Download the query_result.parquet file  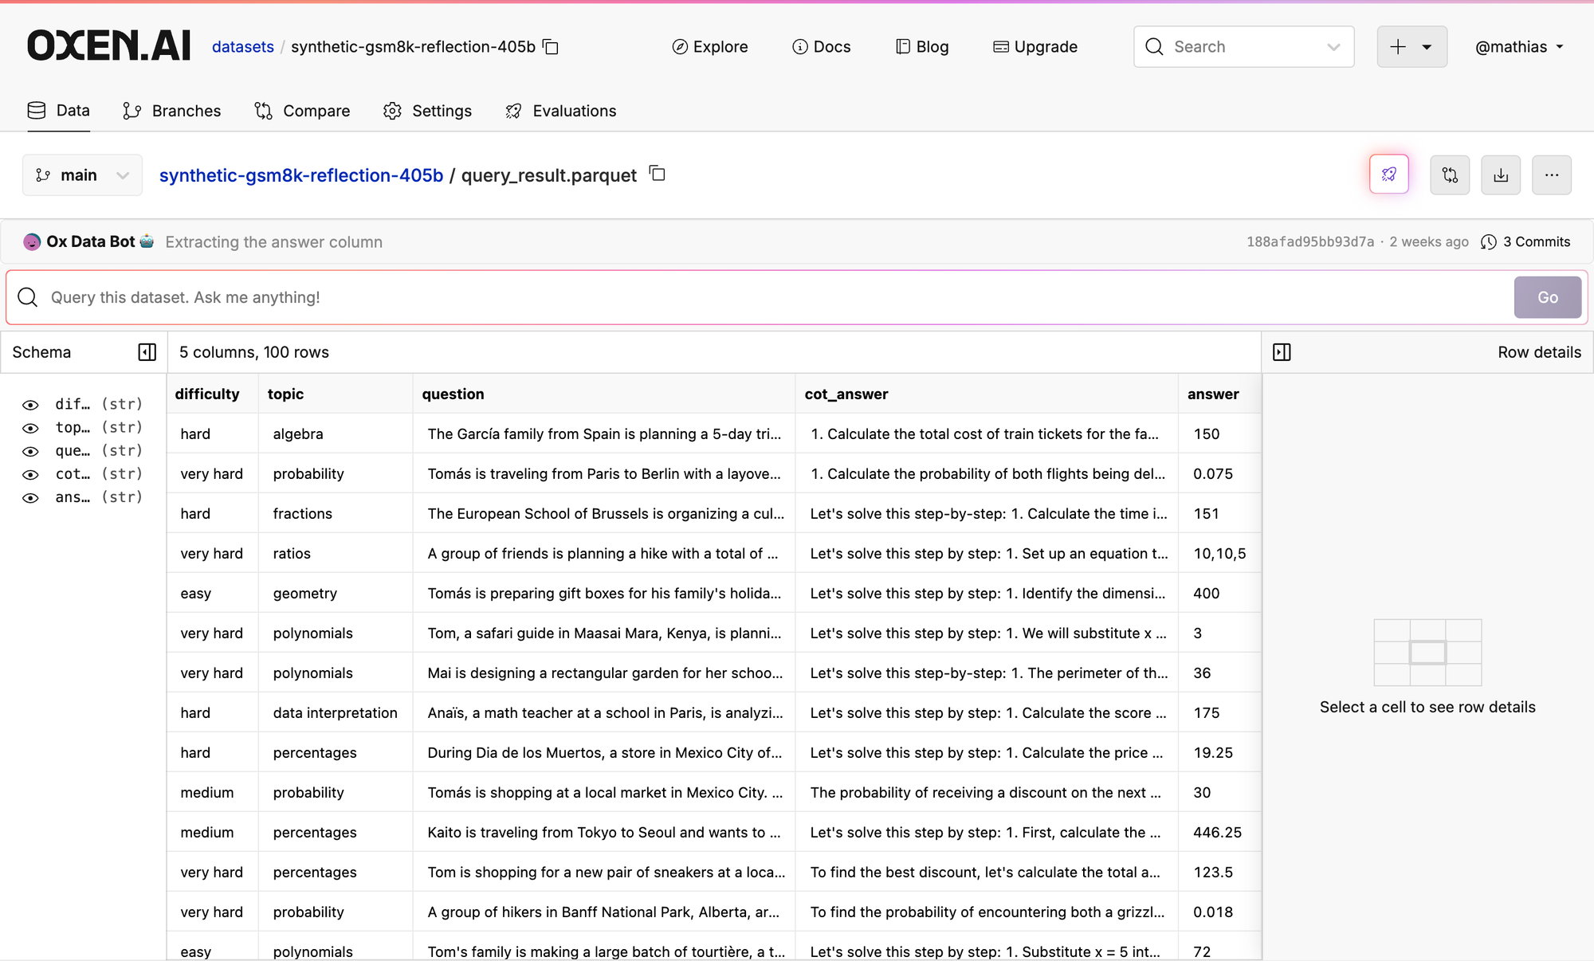coord(1501,175)
